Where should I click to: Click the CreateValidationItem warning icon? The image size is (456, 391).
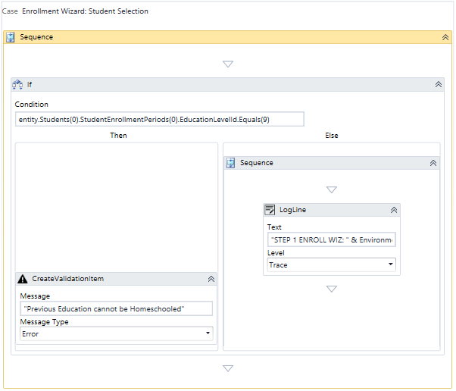(23, 279)
